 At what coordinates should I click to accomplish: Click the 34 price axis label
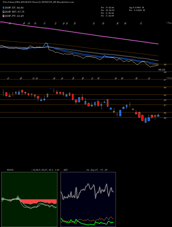click(165, 113)
